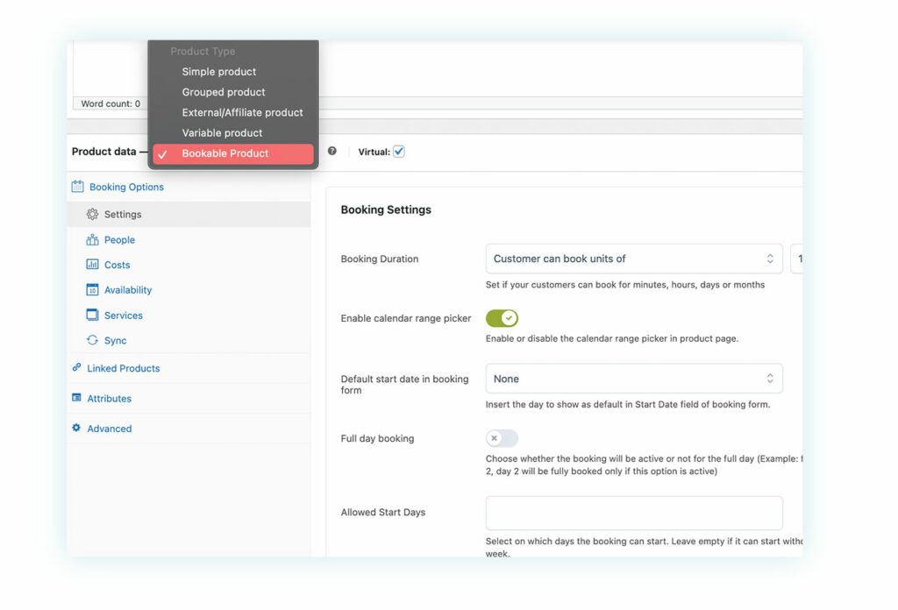Open the Linked Products section
The width and height of the screenshot is (898, 610).
(x=123, y=369)
